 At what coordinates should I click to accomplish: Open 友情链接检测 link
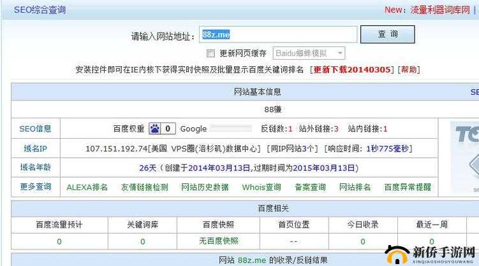[145, 187]
